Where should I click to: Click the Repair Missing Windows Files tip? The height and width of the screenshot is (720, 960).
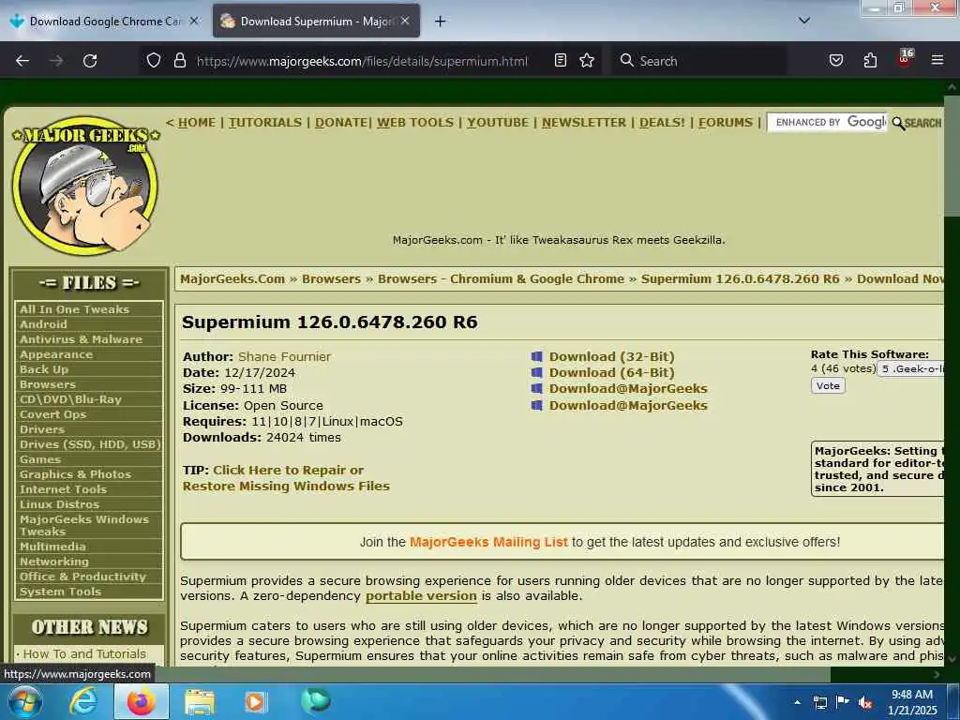[x=286, y=477]
